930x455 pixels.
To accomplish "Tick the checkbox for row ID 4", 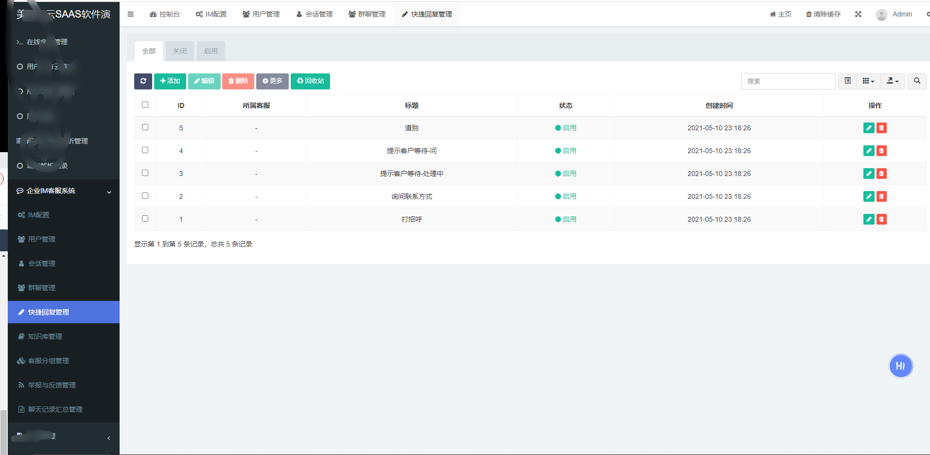I will click(145, 150).
